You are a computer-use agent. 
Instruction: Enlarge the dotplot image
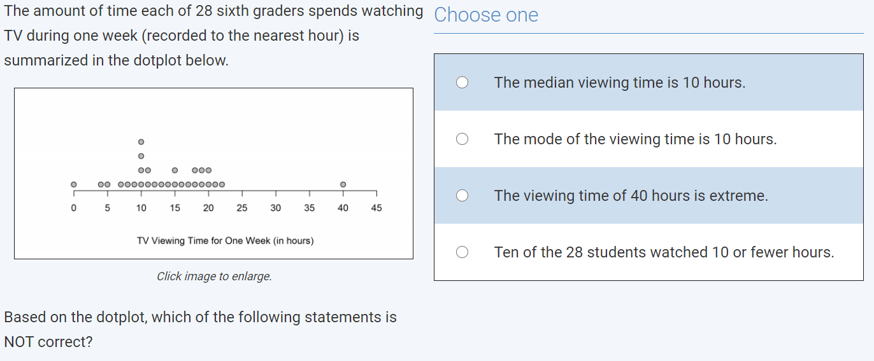213,174
